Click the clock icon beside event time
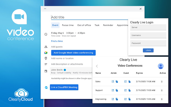Viewport: 171px width, 107px height. [46, 34]
